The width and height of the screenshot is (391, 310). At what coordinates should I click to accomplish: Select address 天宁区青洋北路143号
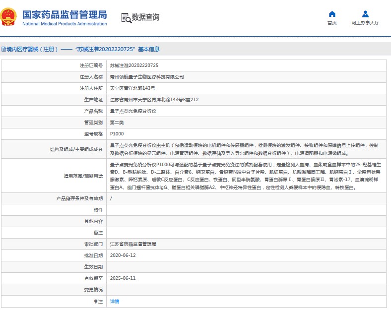point(132,88)
